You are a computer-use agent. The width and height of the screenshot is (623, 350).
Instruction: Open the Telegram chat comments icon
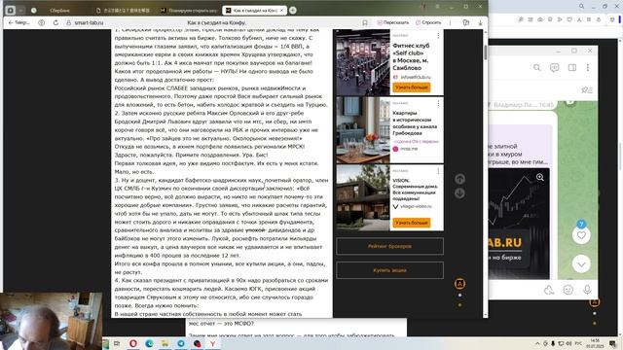(x=555, y=68)
